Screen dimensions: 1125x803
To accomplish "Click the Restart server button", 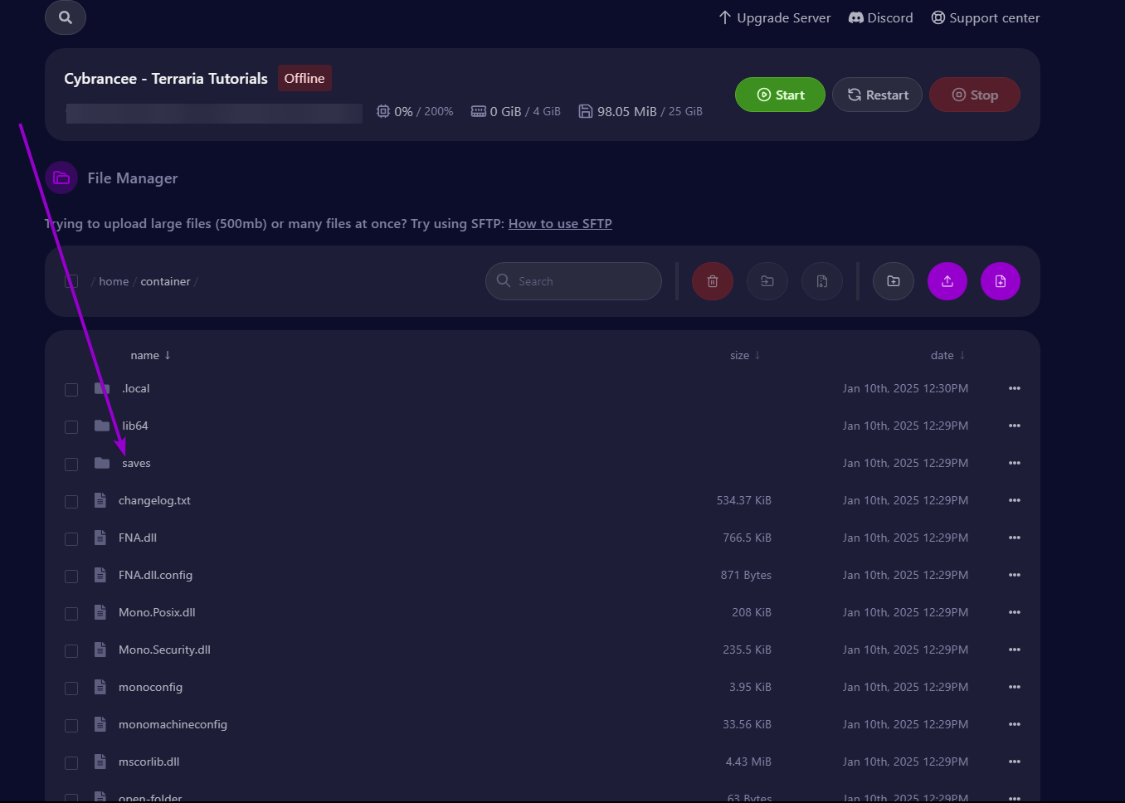I will coord(877,95).
